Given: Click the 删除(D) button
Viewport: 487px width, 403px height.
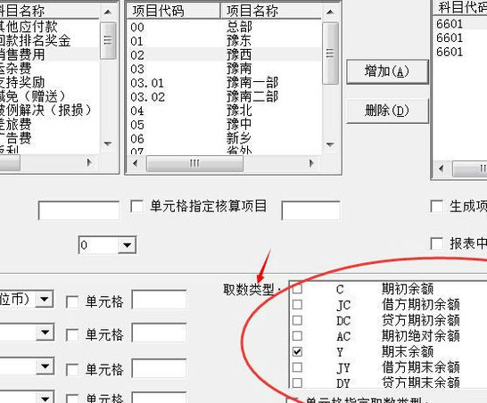Looking at the screenshot, I should click(x=387, y=111).
